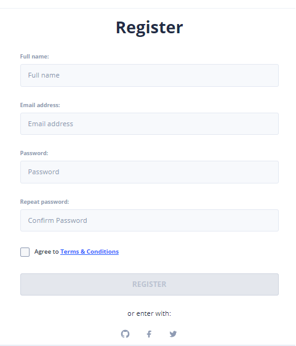Image resolution: width=296 pixels, height=346 pixels.
Task: Tick the Agree to Terms checkbox
Action: pos(25,252)
